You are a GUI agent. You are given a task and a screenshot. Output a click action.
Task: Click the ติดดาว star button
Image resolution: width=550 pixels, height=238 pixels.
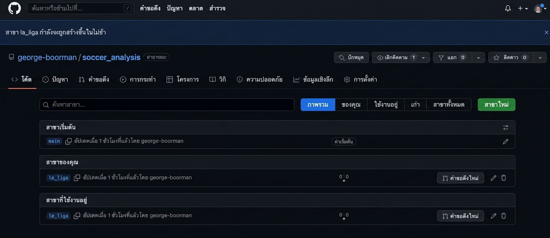[511, 57]
